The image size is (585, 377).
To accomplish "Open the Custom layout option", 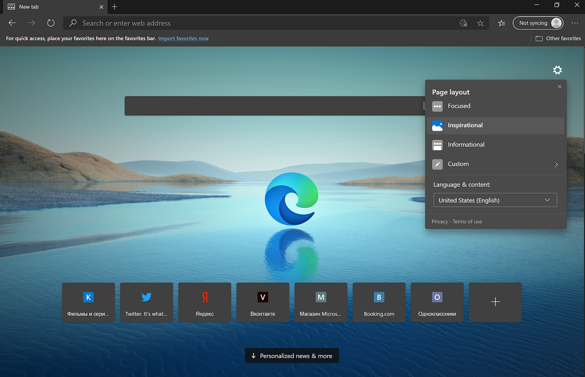I will [x=495, y=164].
